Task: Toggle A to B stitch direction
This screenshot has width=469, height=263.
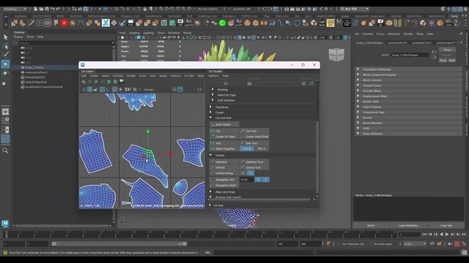Action: tap(247, 148)
